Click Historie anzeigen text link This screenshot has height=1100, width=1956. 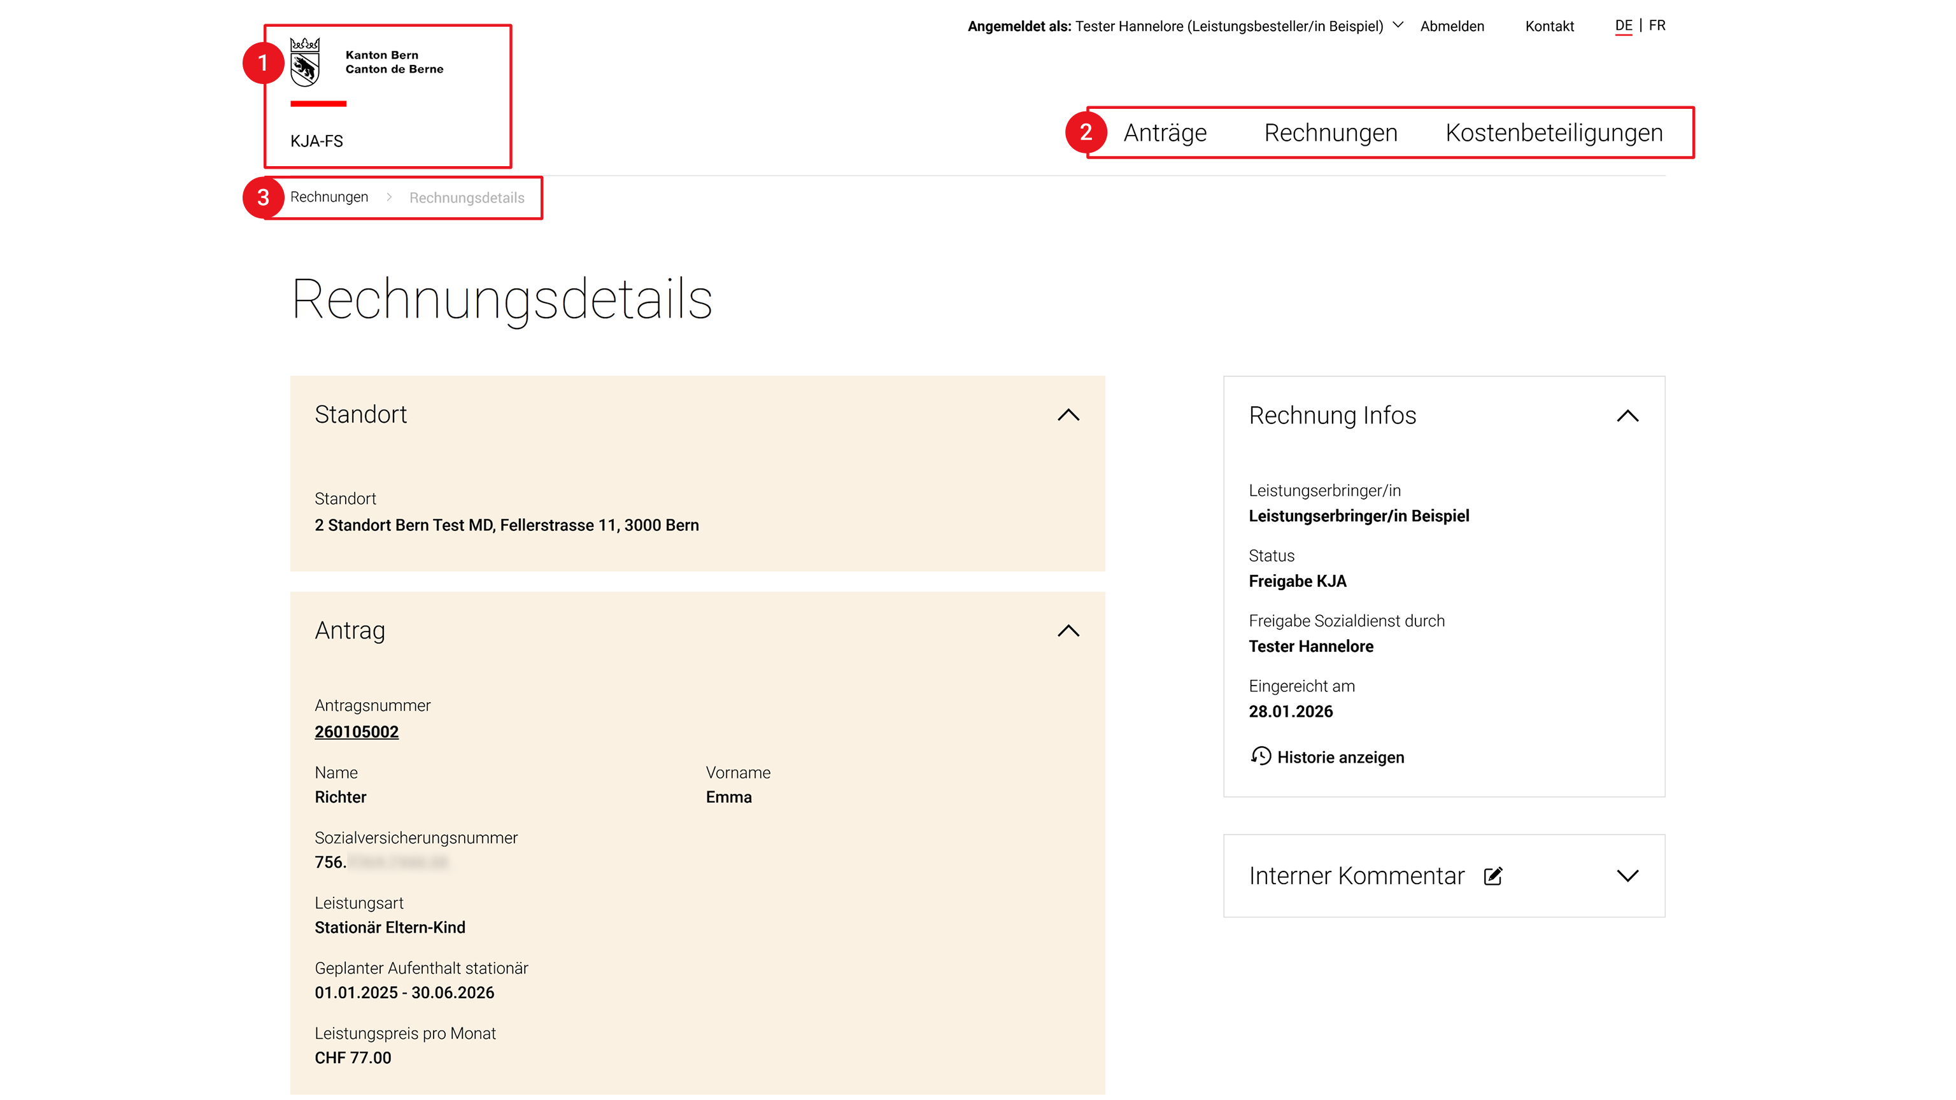pos(1340,758)
